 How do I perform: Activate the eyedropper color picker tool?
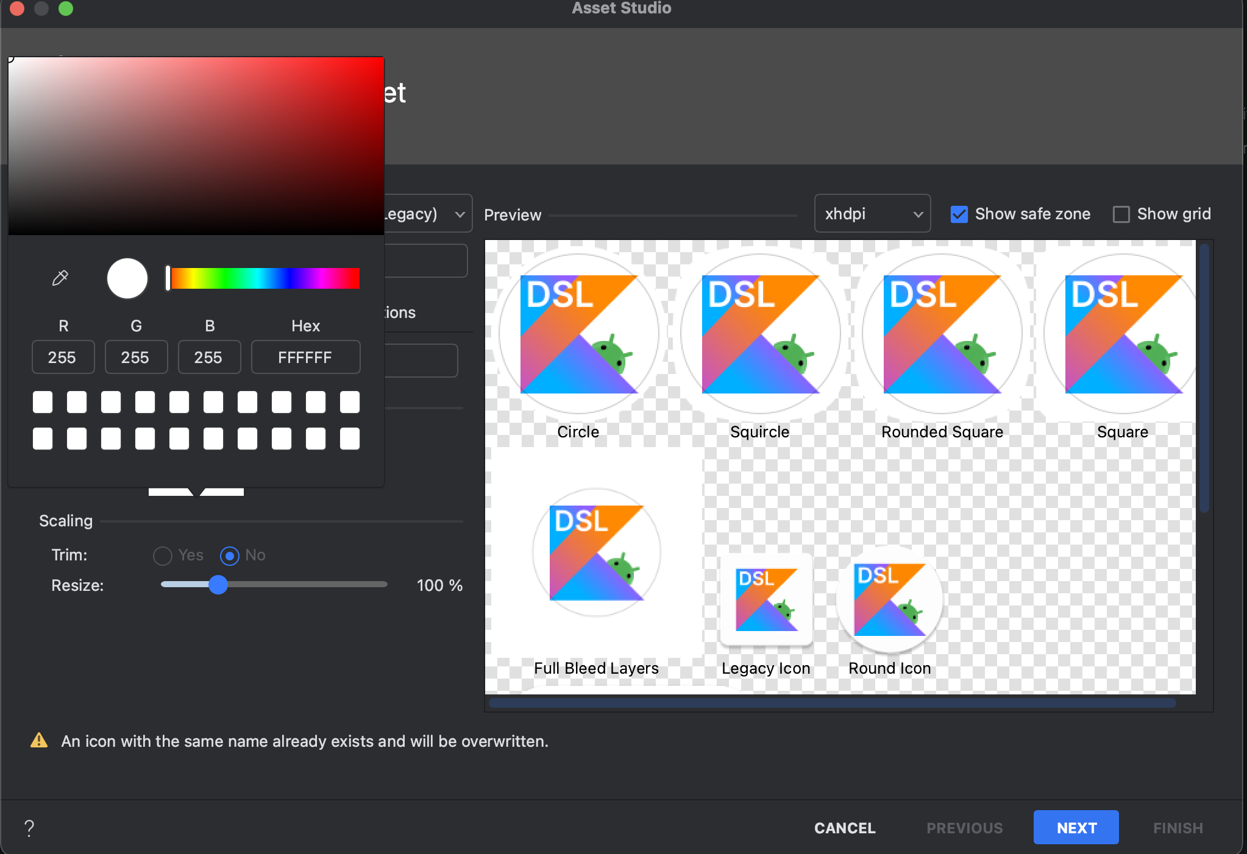60,278
